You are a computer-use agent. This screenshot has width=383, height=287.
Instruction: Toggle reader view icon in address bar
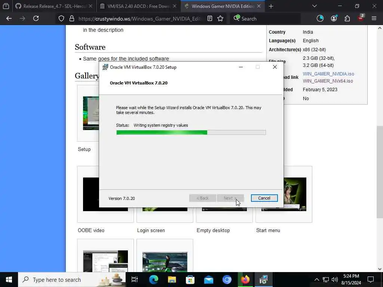point(210,19)
